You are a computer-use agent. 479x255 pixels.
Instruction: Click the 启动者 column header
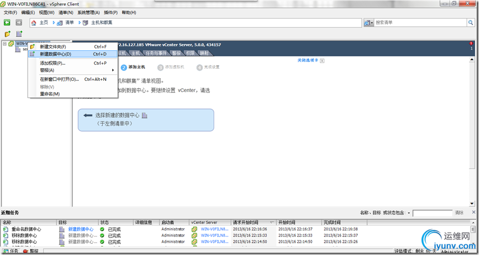point(174,222)
